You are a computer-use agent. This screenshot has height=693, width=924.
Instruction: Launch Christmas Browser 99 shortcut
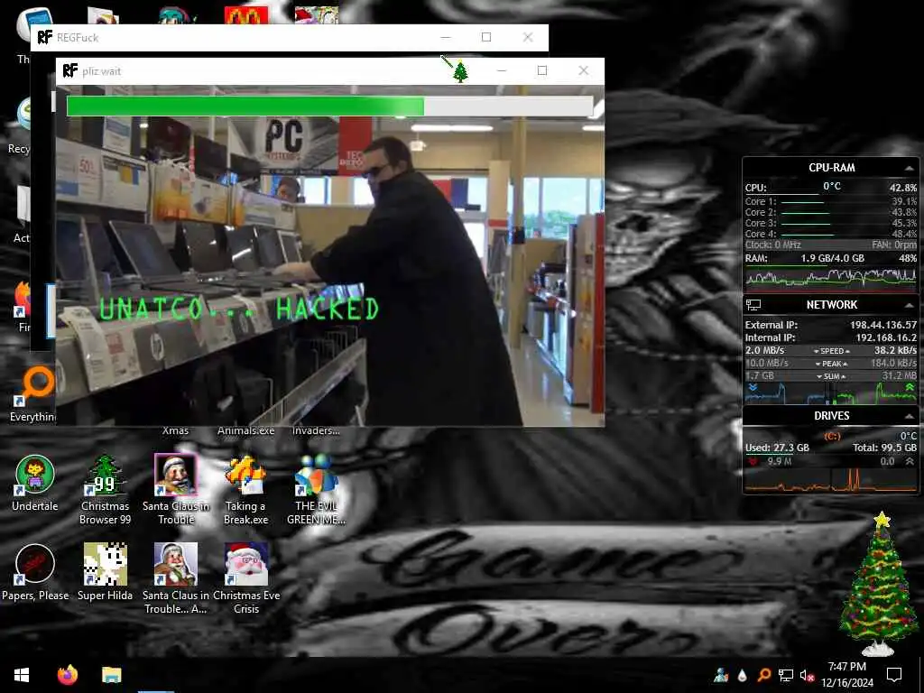coord(105,489)
